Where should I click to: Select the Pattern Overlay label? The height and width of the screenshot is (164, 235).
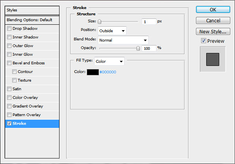click(26, 115)
